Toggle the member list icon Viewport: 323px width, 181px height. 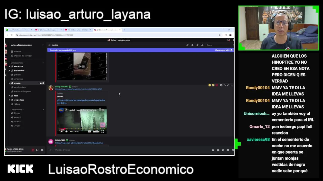point(202,45)
